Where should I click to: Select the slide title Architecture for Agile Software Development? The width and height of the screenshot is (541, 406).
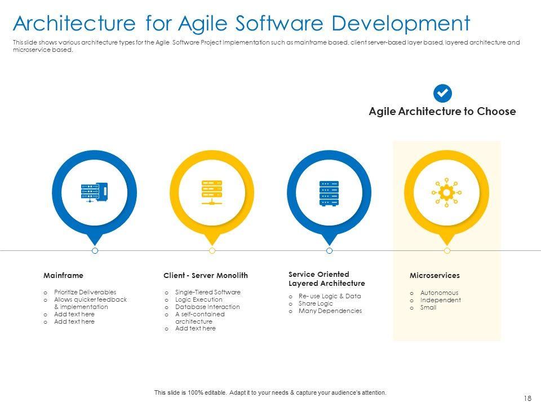tap(241, 23)
